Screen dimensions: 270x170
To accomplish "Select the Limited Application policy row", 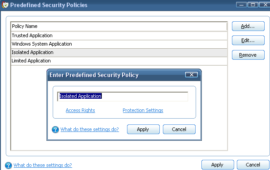I will click(x=119, y=61).
